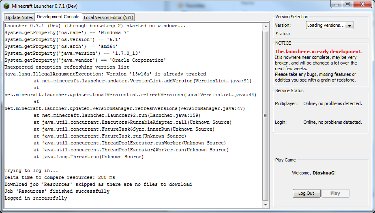Click 'Unexpected exception refreshing version list' line
Image resolution: width=375 pixels, height=213 pixels.
(x=67, y=67)
